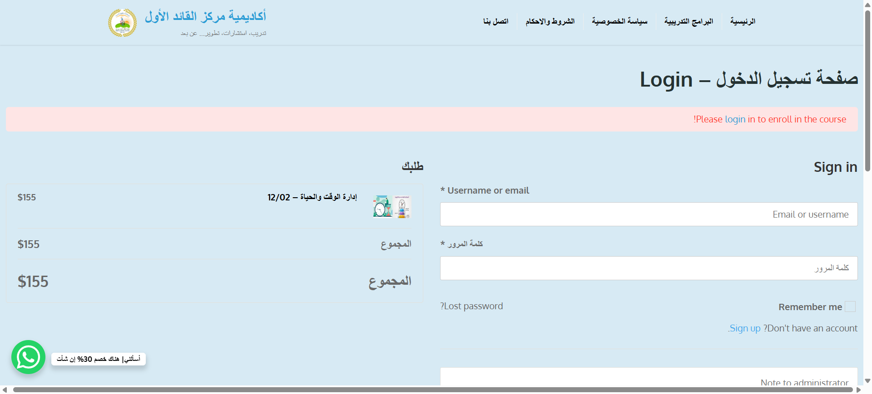This screenshot has height=394, width=872.
Task: Click the vertical scrollbar thumb
Action: click(x=867, y=91)
